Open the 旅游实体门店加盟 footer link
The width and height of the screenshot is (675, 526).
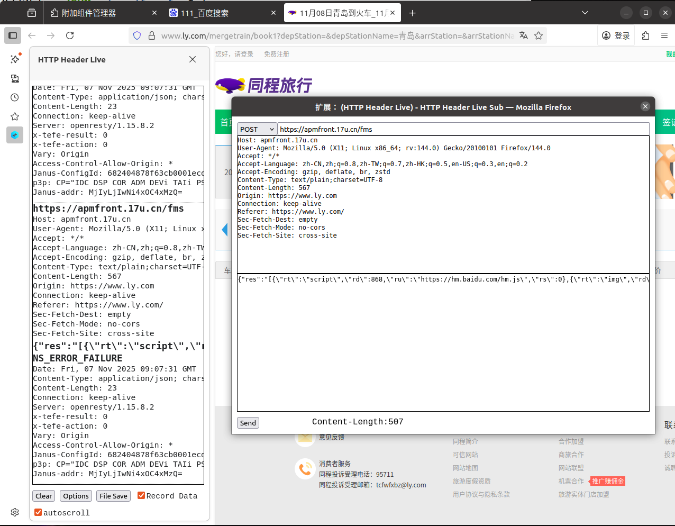[584, 494]
